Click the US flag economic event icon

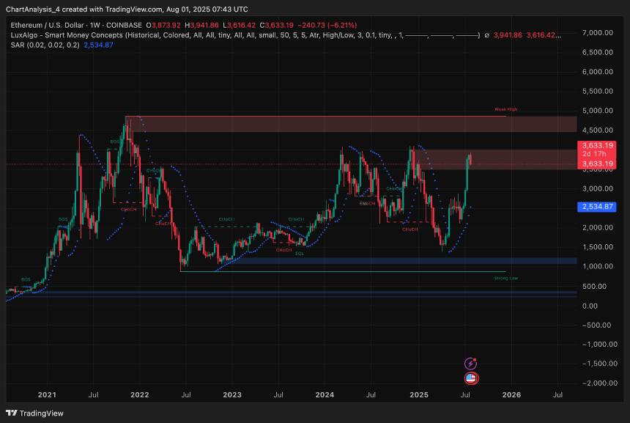coord(471,378)
